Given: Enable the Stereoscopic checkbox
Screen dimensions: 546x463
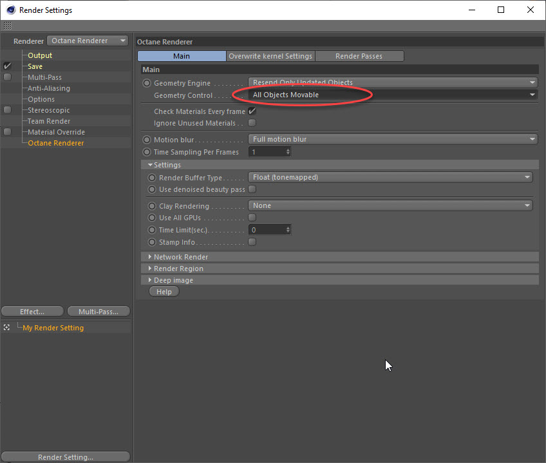Looking at the screenshot, I should tap(7, 109).
